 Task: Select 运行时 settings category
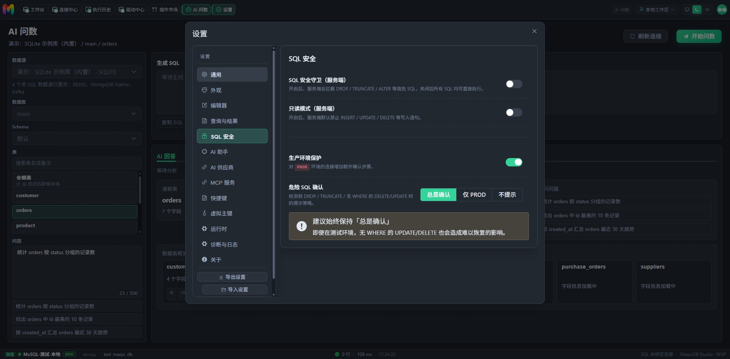(x=232, y=229)
